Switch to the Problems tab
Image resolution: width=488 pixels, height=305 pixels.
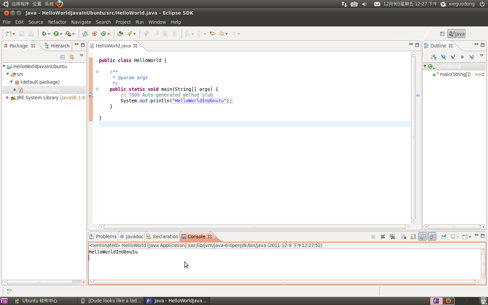coord(103,237)
